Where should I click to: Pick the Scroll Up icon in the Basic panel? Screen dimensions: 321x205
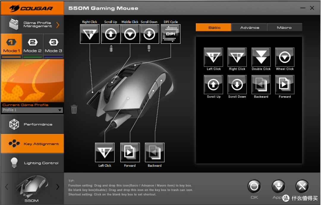pyautogui.click(x=213, y=85)
